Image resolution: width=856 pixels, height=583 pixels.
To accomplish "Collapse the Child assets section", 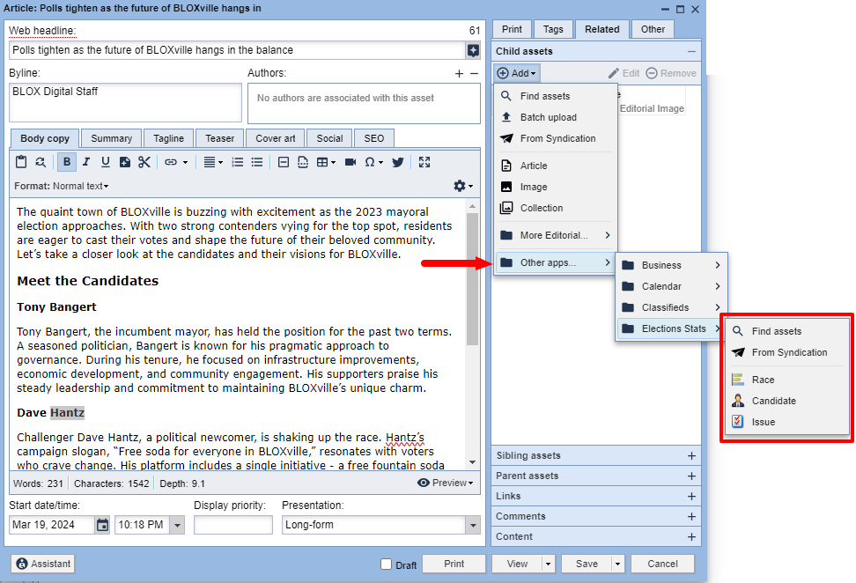I will pyautogui.click(x=691, y=51).
